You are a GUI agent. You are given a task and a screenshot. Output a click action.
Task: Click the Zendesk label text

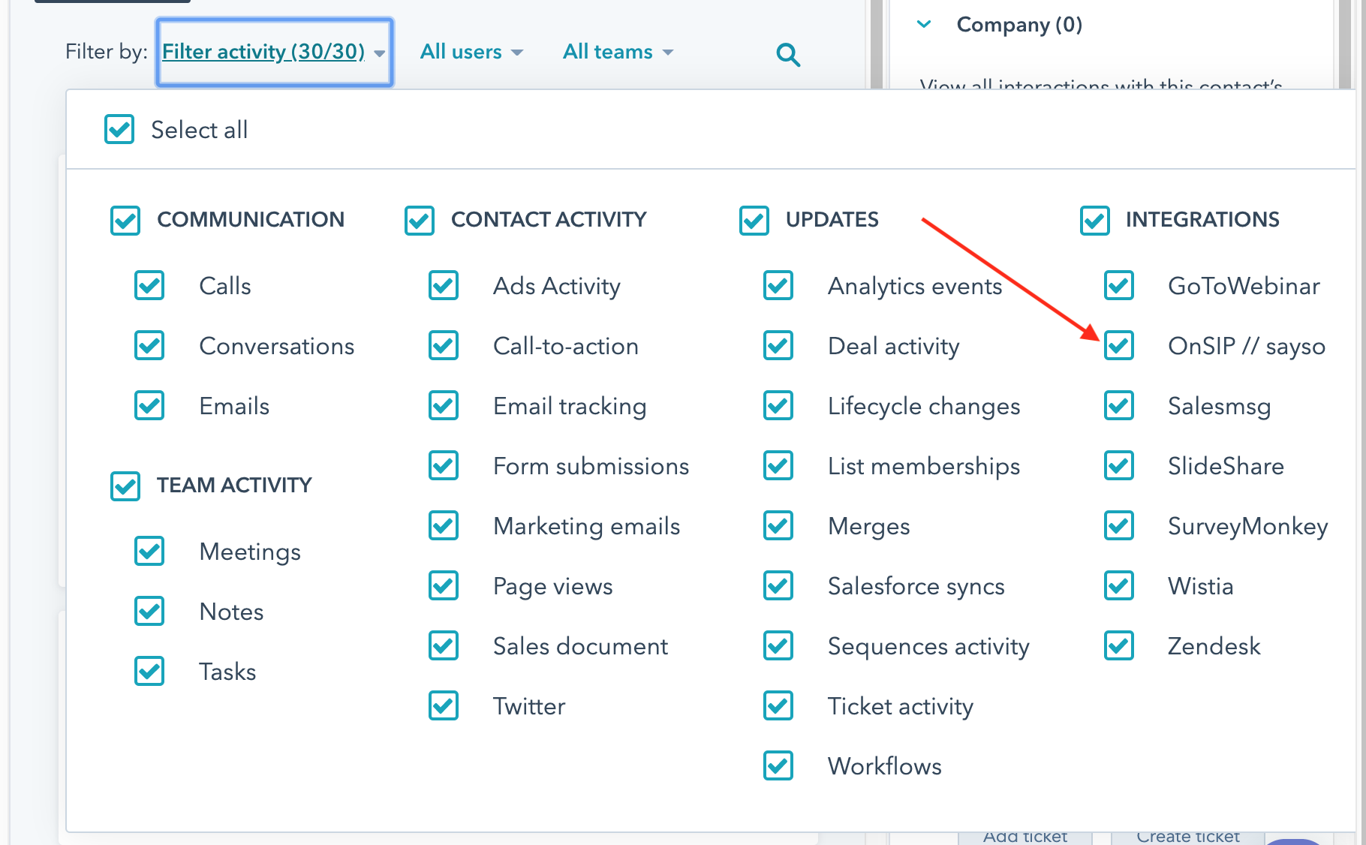1214,646
